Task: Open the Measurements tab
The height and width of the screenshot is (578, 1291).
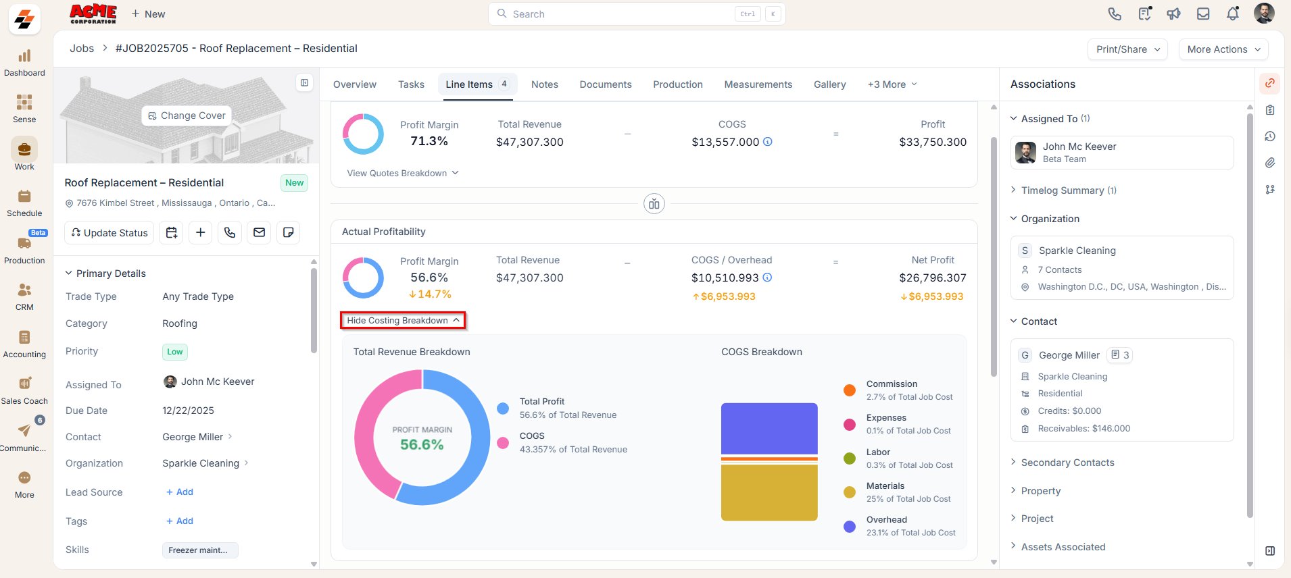Action: pyautogui.click(x=758, y=84)
